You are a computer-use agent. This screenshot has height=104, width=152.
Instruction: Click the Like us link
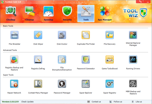tap(139, 102)
